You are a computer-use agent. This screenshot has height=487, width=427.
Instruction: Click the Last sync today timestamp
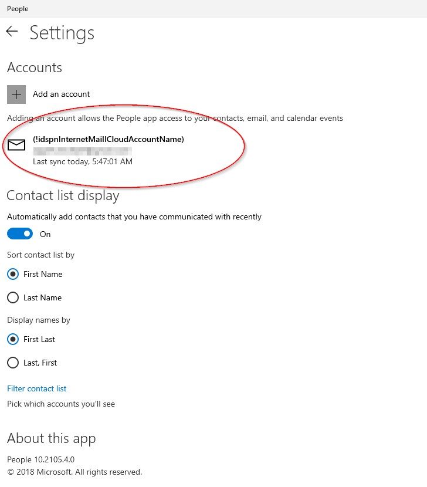83,161
